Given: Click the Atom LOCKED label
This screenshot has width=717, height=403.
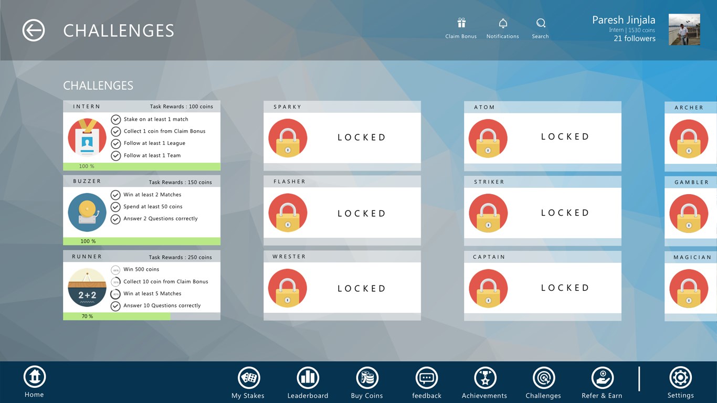Looking at the screenshot, I should pos(565,136).
